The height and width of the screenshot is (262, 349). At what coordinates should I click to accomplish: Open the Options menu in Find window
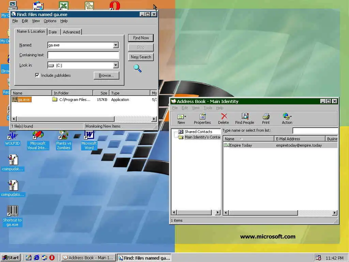[x=50, y=21]
